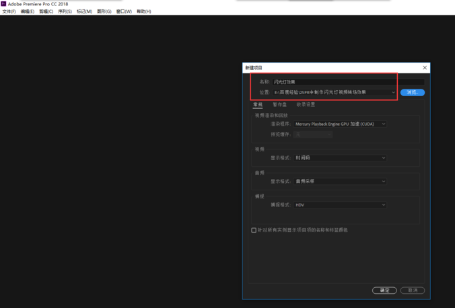
Task: Close the 新建项目 dialog
Action: 425,67
